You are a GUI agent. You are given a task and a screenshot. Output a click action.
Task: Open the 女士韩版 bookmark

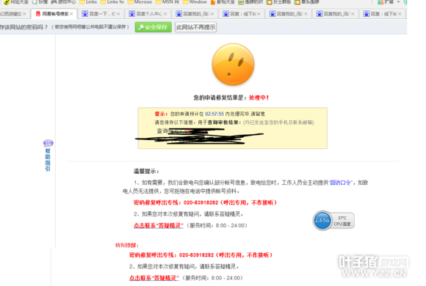pyautogui.click(x=278, y=2)
